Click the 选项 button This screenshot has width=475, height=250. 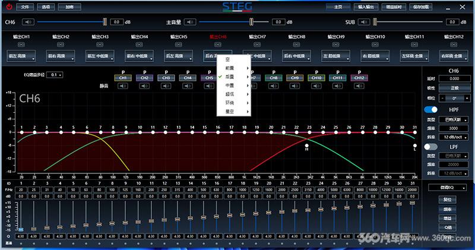(x=46, y=7)
